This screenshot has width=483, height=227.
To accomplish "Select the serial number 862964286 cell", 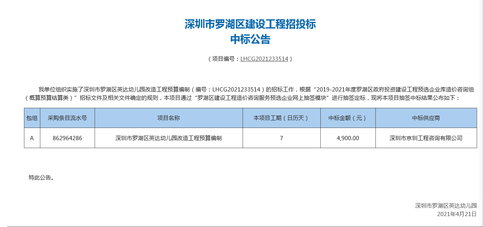I will click(x=67, y=138).
